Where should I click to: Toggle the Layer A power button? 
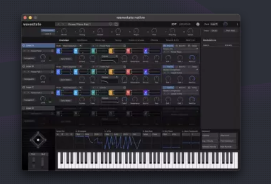[24, 46]
